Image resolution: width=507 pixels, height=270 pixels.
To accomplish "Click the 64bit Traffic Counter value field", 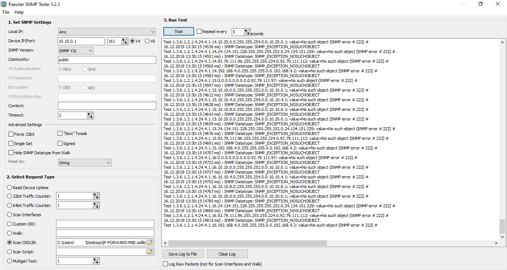I will click(74, 205).
